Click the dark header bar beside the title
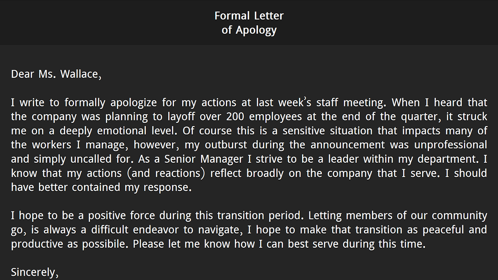 pos(105,22)
